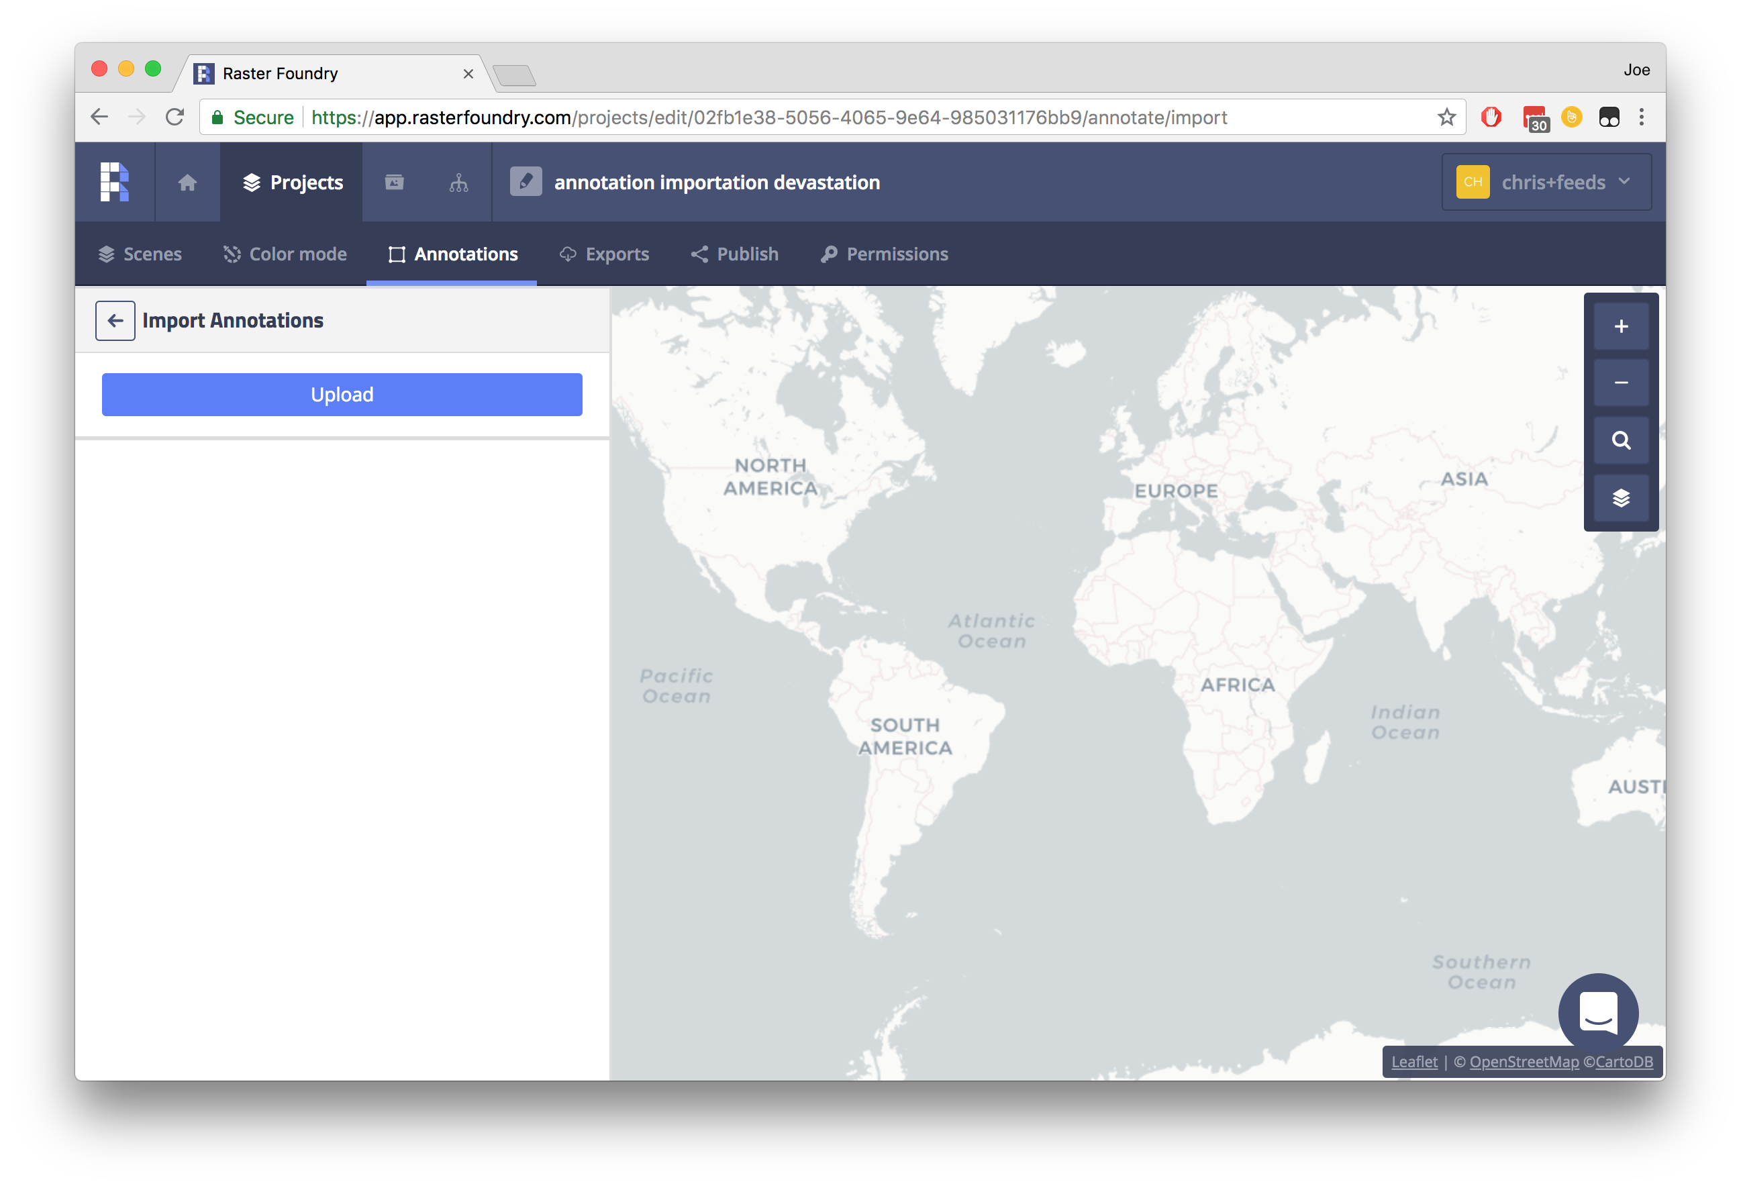The image size is (1741, 1188).
Task: Click the Upload button
Action: tap(342, 394)
